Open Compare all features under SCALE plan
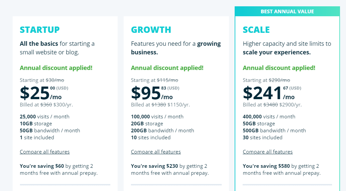This screenshot has height=191, width=346. pos(268,152)
